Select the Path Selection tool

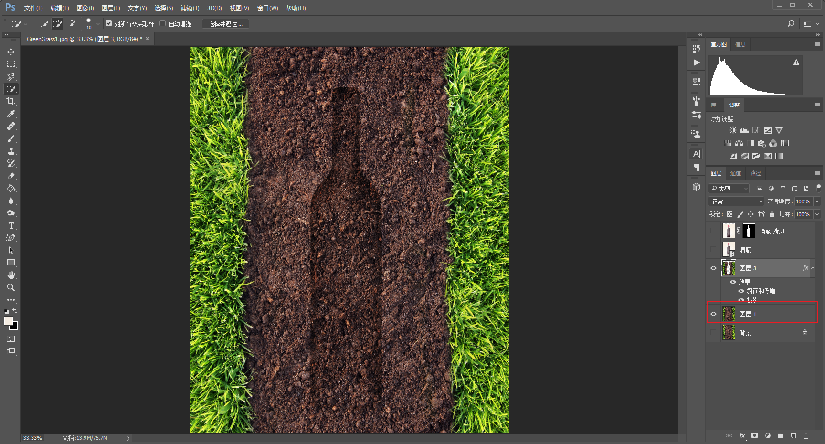click(11, 250)
